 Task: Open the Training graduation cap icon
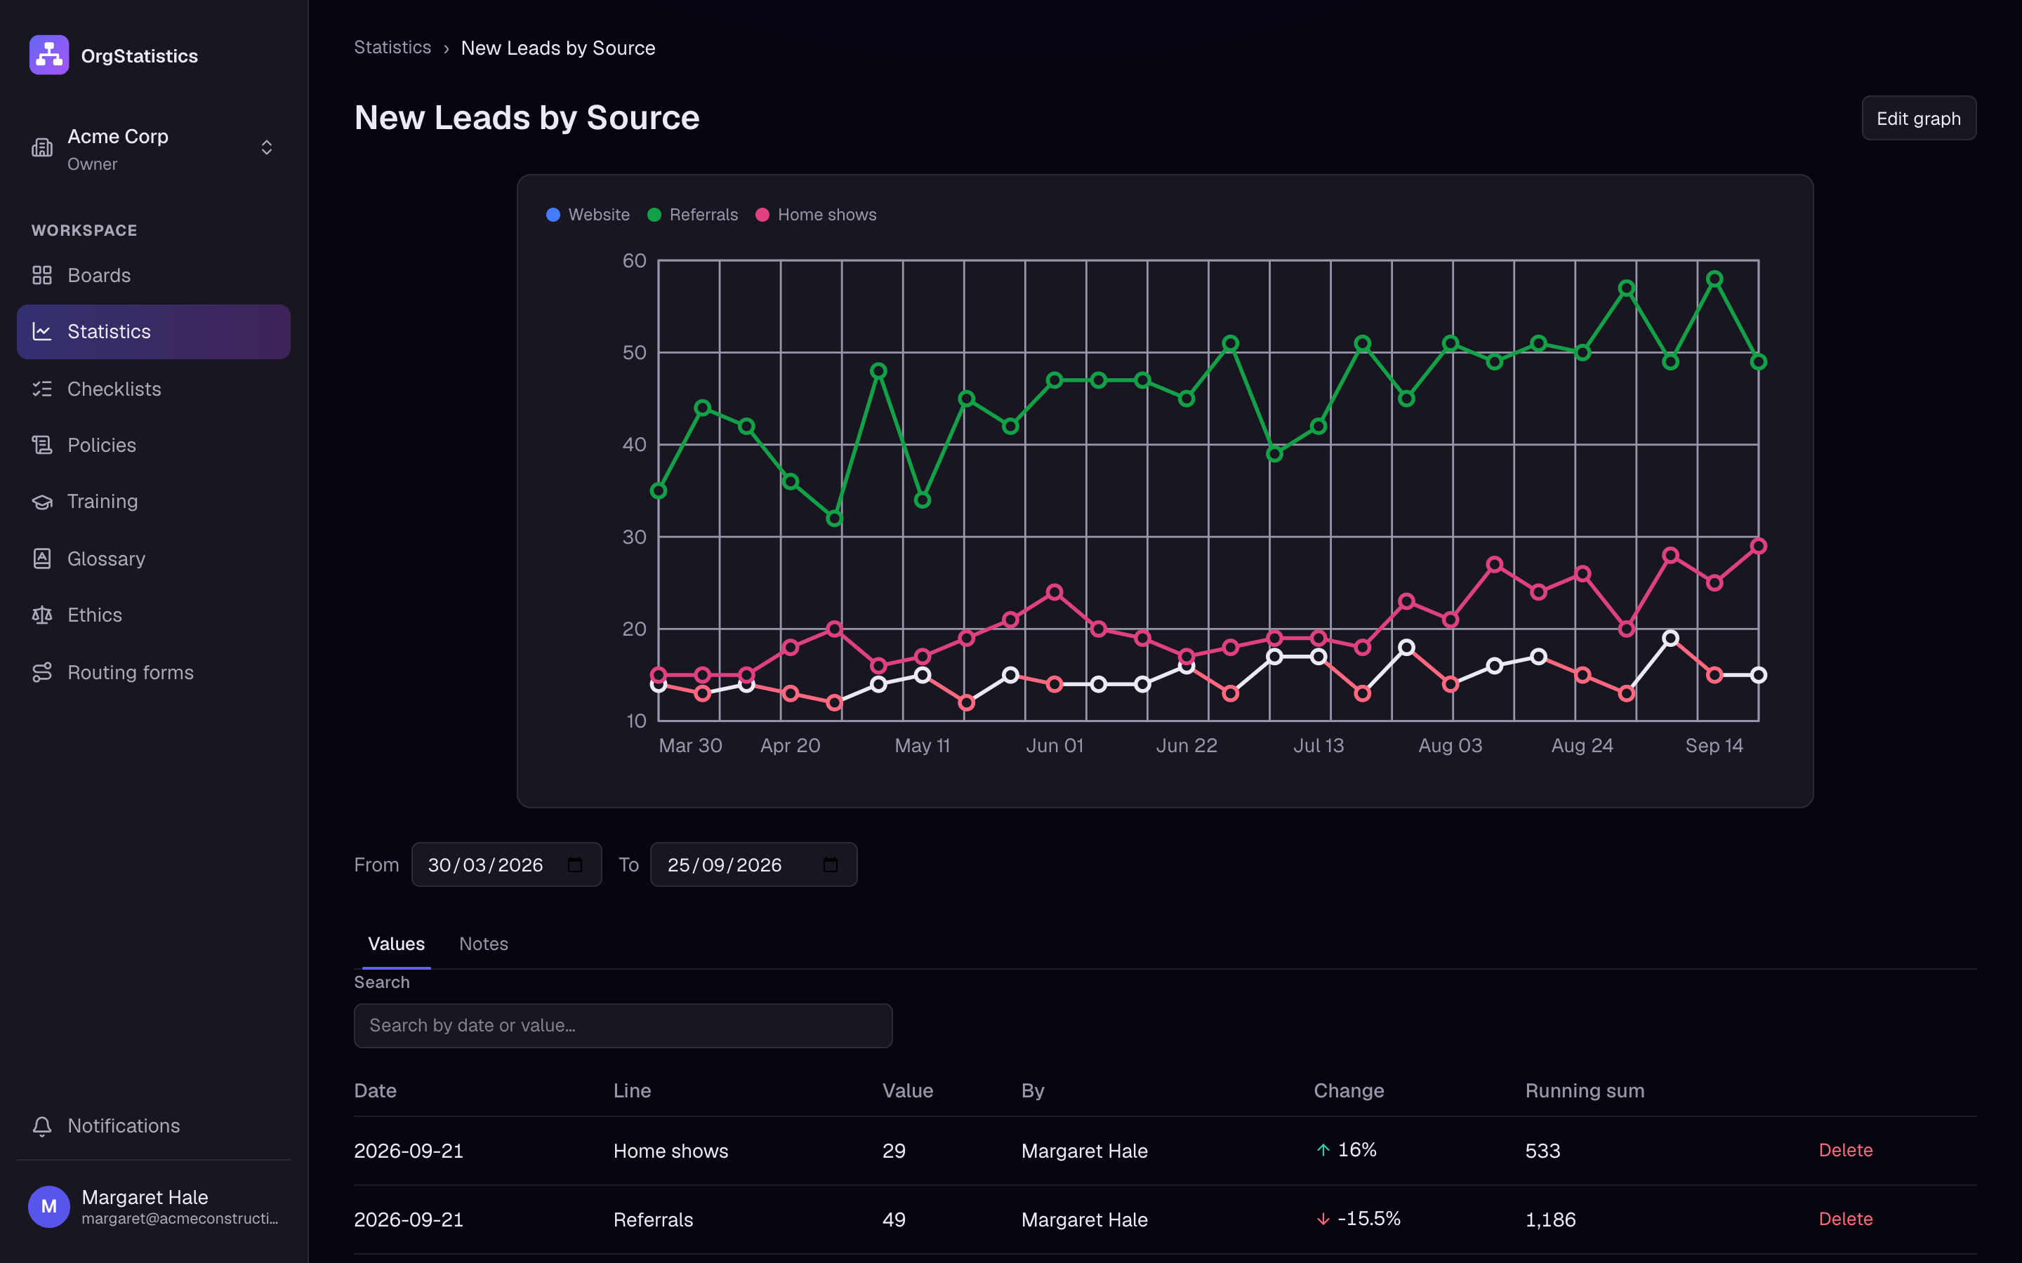click(42, 502)
